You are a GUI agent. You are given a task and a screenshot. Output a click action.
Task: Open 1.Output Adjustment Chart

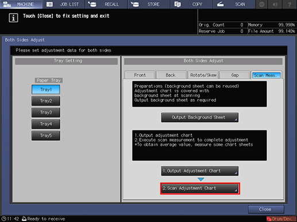click(200, 171)
